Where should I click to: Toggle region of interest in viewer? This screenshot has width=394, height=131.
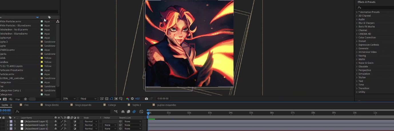coord(116,98)
